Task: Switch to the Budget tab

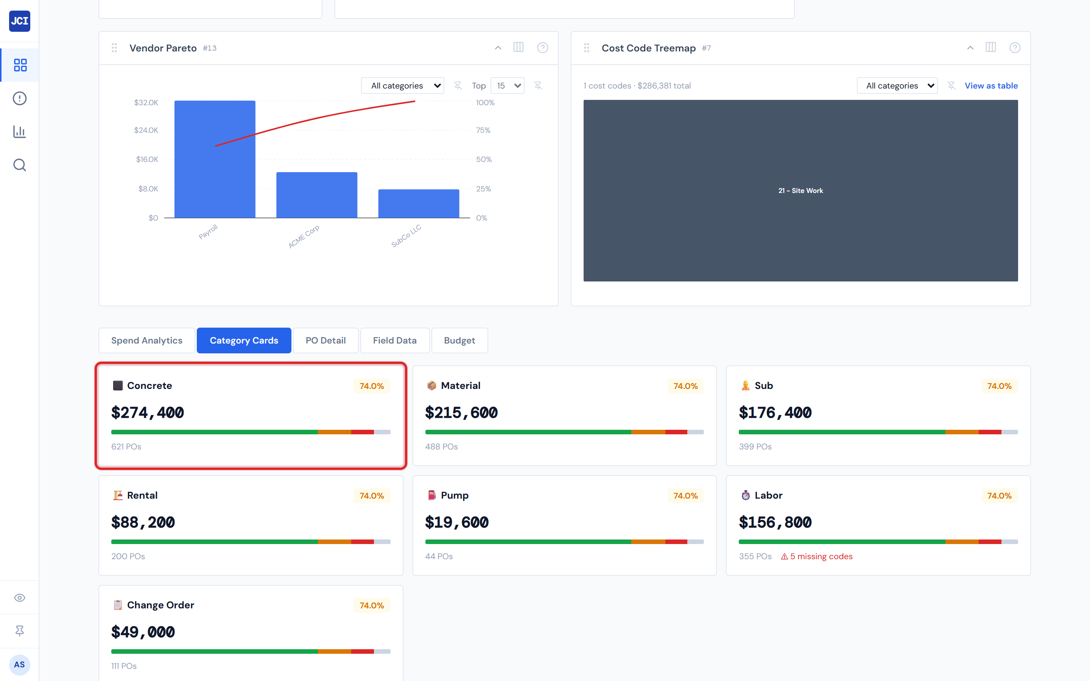Action: pos(459,340)
